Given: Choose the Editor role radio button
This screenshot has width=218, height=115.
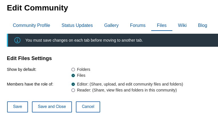Looking at the screenshot, I should click(73, 84).
